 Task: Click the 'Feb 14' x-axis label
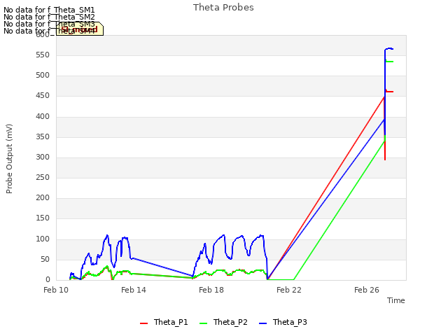(134, 290)
